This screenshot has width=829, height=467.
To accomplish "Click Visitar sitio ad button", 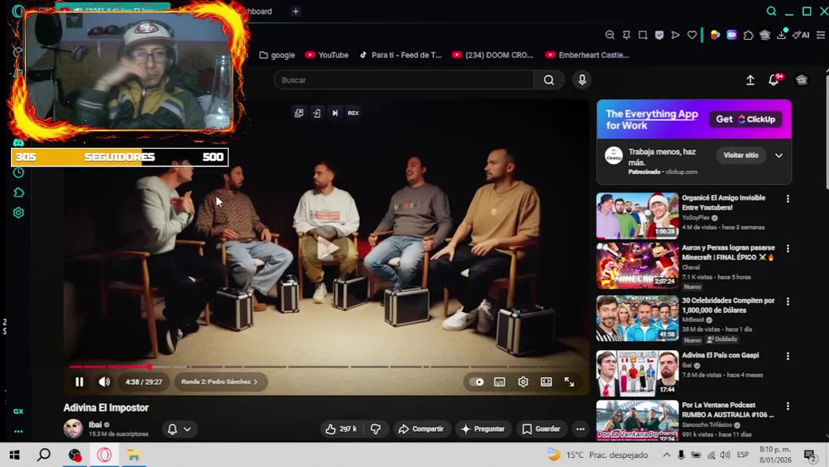I will [741, 155].
